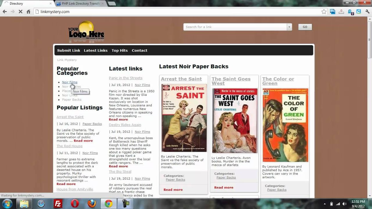The image size is (372, 209).
Task: Open 'Destry Rides Again' link
Action: tap(125, 125)
